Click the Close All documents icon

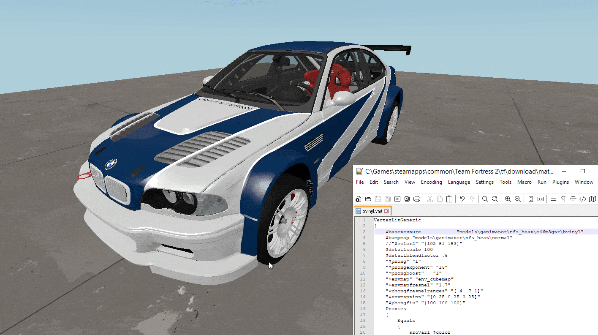tap(407, 199)
